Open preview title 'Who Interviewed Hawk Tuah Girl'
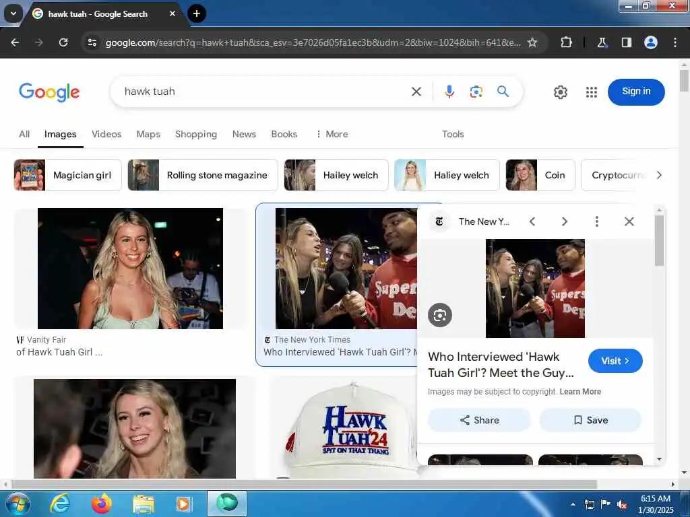The image size is (690, 517). click(501, 364)
